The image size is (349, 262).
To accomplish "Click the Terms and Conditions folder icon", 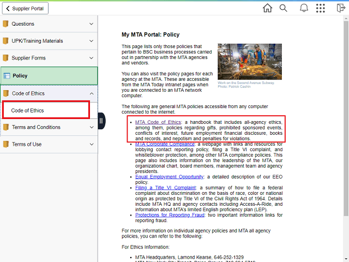I will tap(6, 127).
